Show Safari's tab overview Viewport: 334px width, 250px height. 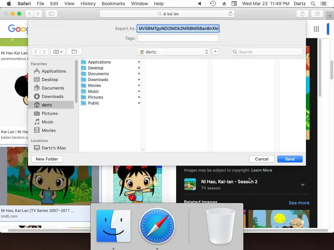317,14
